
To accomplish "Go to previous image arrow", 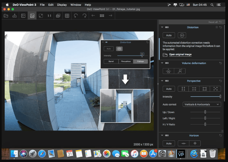I will tap(93, 15).
